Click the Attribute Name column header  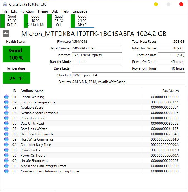click(80, 91)
